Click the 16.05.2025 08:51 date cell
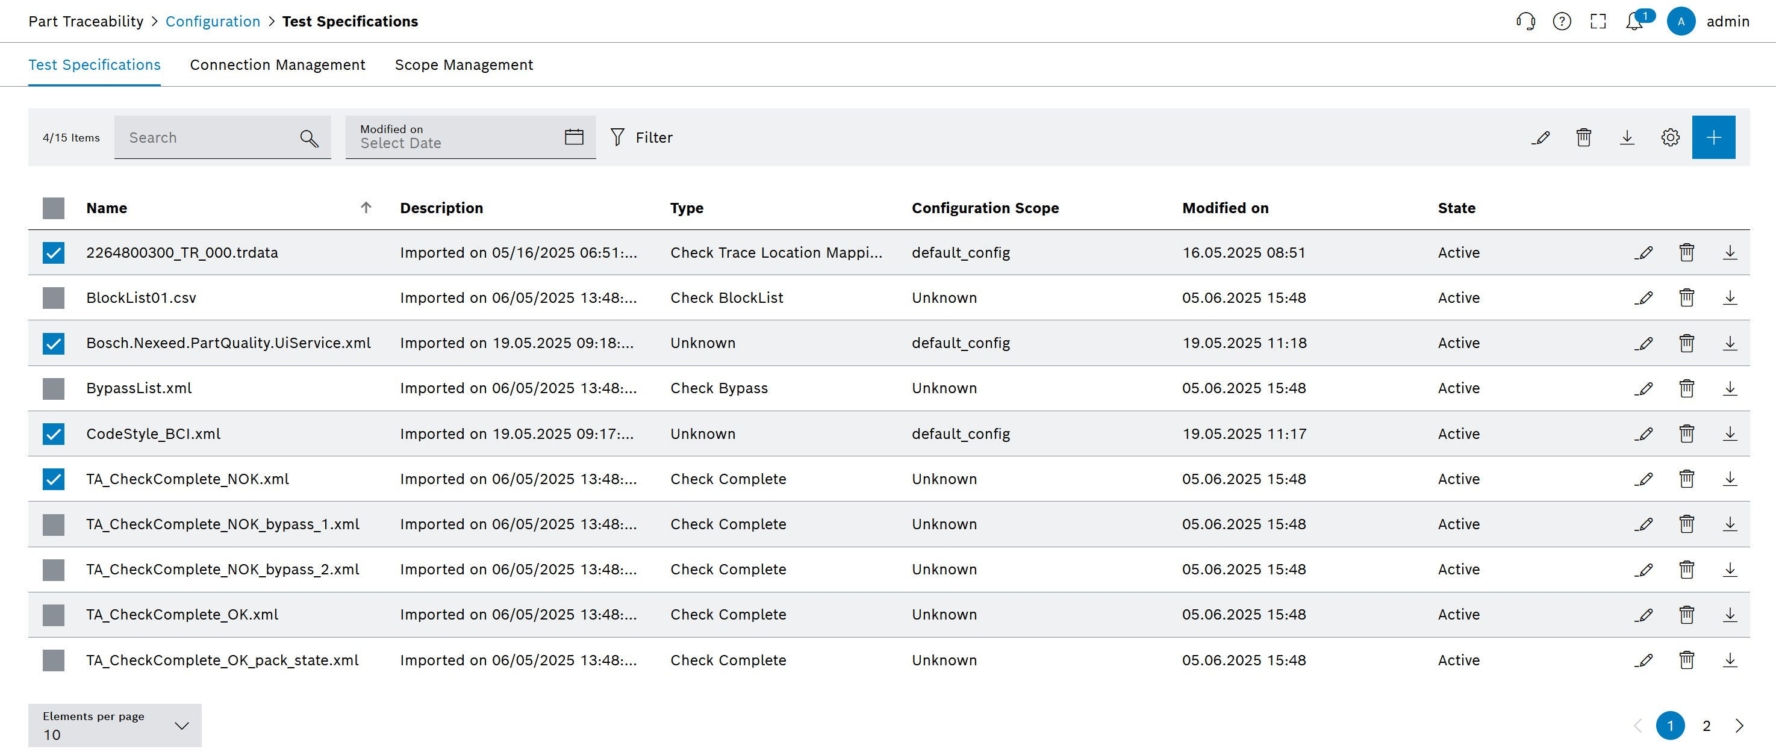 click(1244, 252)
